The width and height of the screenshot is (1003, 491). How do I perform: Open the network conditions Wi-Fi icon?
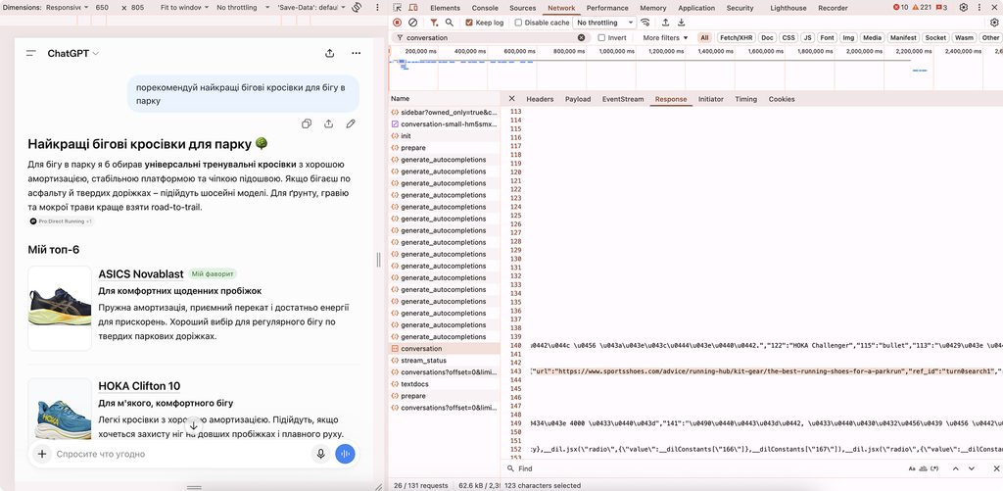tap(645, 23)
